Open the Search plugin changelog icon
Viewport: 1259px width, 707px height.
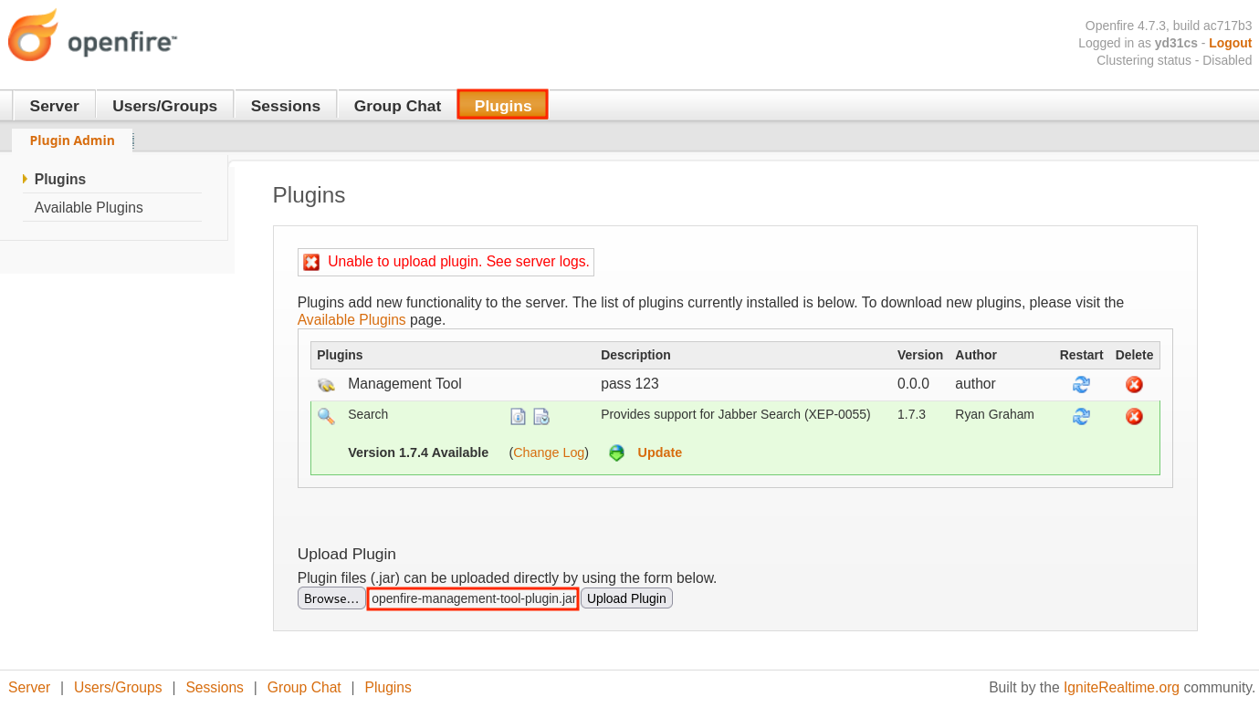[541, 417]
